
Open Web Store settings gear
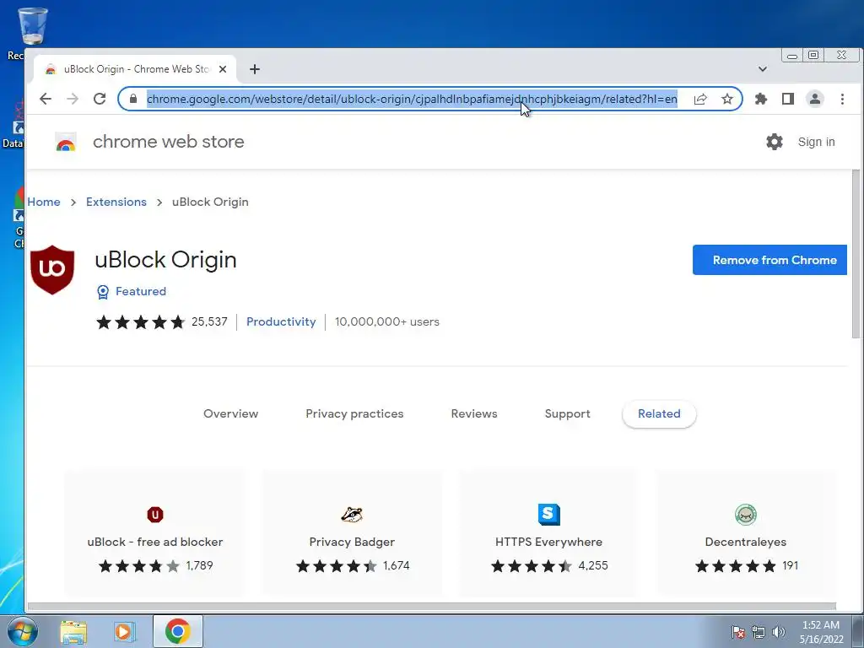point(775,142)
